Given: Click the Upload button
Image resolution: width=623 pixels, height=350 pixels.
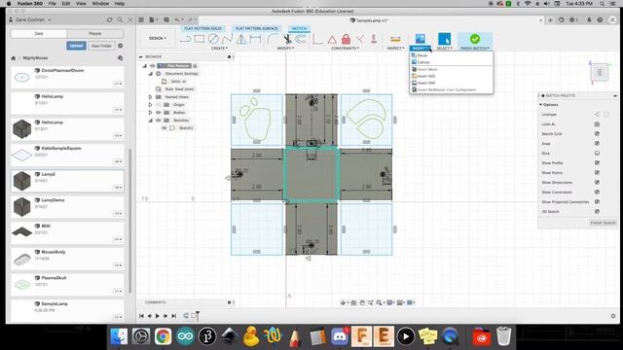Looking at the screenshot, I should [76, 46].
